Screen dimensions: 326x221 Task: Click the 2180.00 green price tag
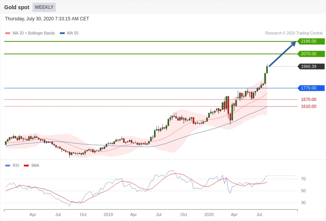[311, 41]
